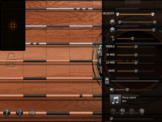Click the iPod music player icon
The width and height of the screenshot is (162, 122).
107,81
